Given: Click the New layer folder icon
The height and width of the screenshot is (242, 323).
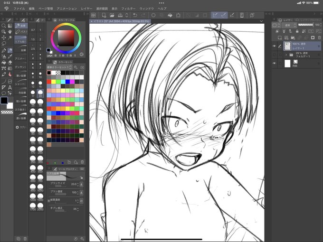Looking at the screenshot, I should pyautogui.click(x=293, y=37).
